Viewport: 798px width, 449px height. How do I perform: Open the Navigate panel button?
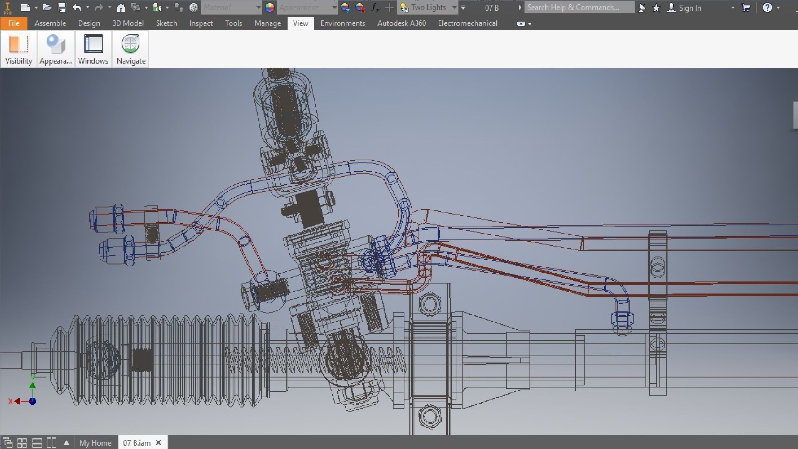[x=131, y=49]
